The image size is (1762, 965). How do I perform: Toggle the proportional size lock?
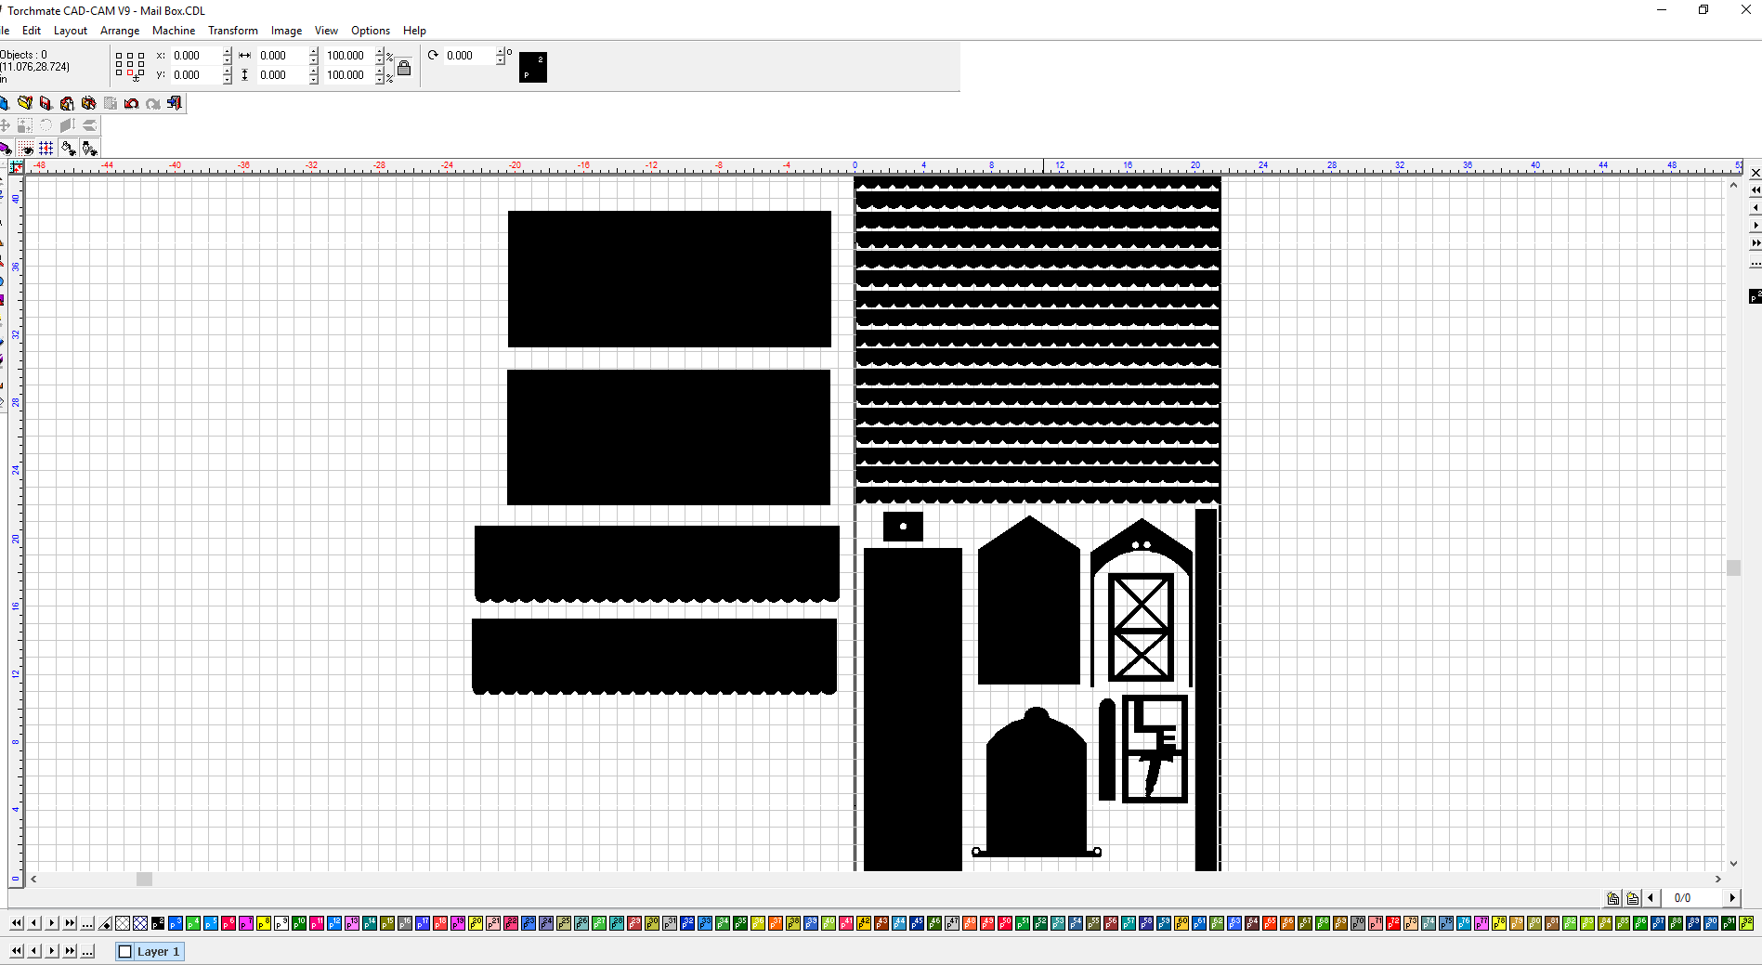(404, 67)
